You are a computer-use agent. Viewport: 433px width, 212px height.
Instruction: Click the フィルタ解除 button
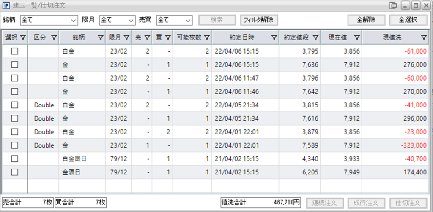point(259,20)
